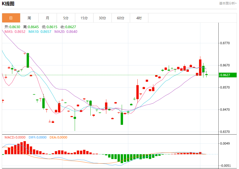Open the 基本面分析> link

[x=228, y=3]
